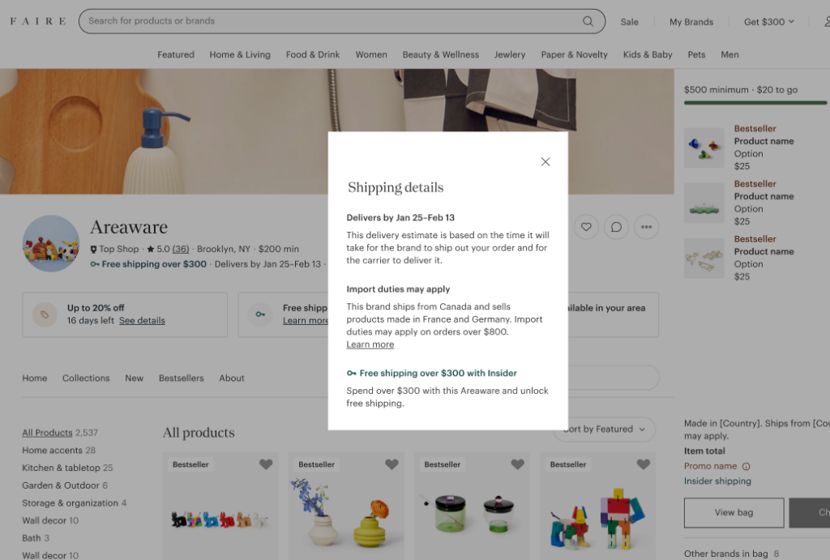Screen dimensions: 830x560
Task: Switch to the brand Home tab
Action: pos(34,378)
